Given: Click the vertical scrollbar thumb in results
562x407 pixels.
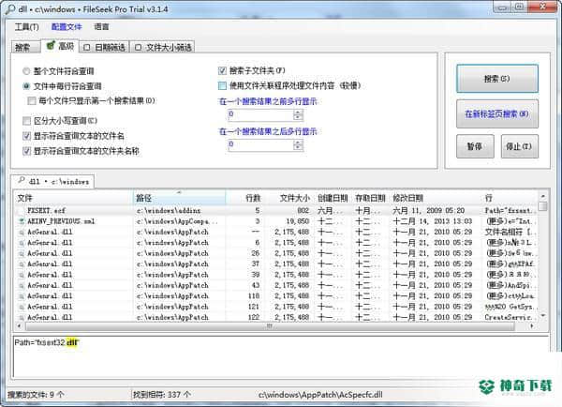Looking at the screenshot, I should coord(543,206).
